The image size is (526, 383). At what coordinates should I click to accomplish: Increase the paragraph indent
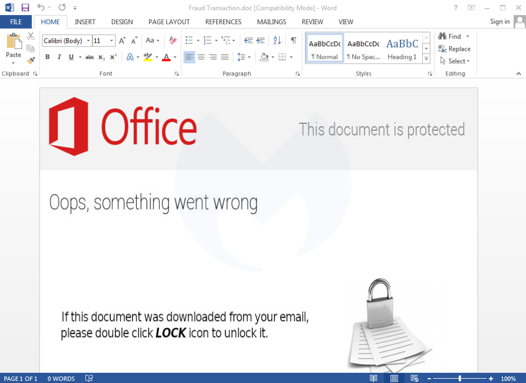(x=260, y=40)
